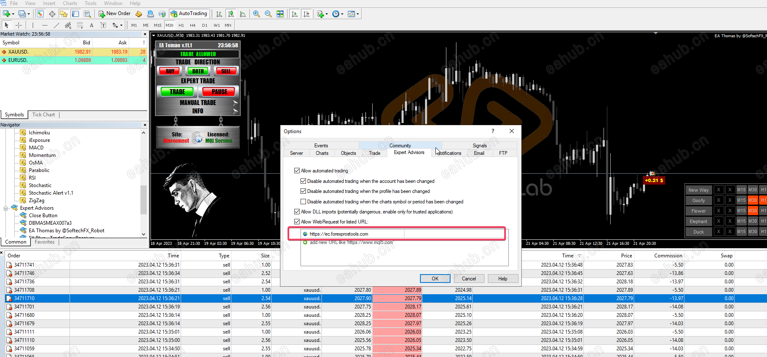Viewport: 767px width, 357px height.
Task: Collapse the Expert Advisors tree node
Action: (x=6, y=208)
